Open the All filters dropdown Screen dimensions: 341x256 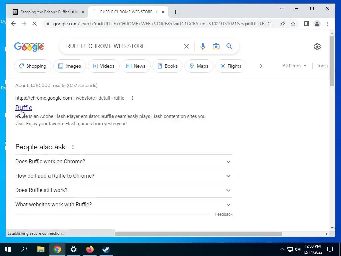294,66
